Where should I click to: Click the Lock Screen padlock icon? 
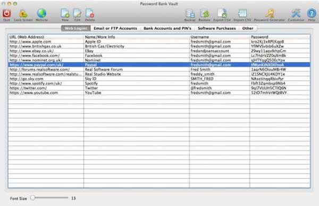coord(23,14)
